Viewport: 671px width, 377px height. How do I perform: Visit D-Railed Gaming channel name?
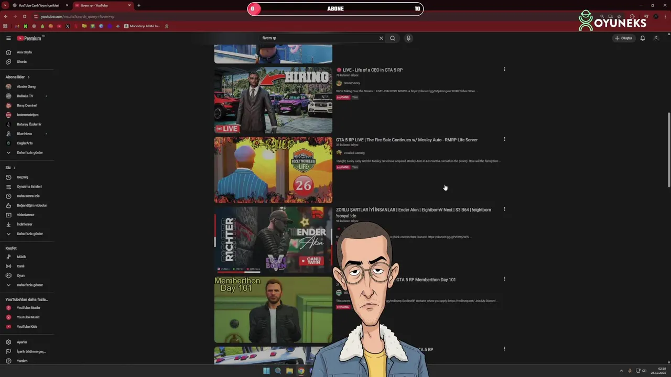tap(354, 153)
